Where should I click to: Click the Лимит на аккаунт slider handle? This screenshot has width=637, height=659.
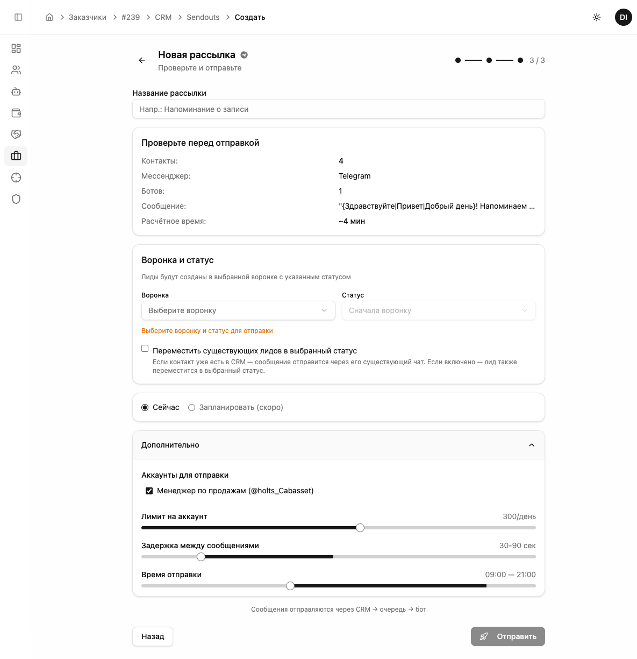click(x=360, y=528)
